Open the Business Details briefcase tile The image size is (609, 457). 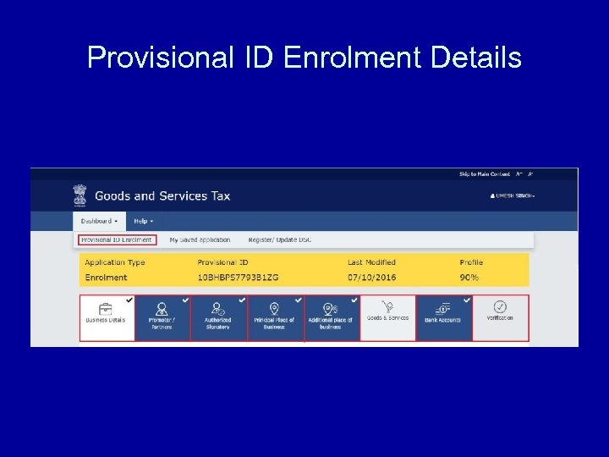(x=107, y=318)
